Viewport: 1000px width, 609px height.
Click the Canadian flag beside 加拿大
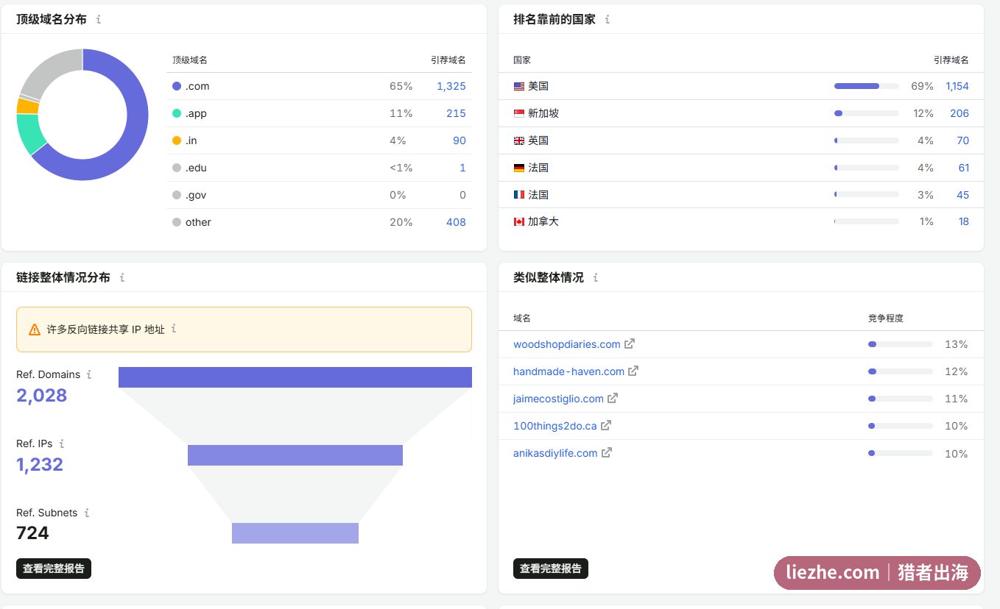[519, 221]
